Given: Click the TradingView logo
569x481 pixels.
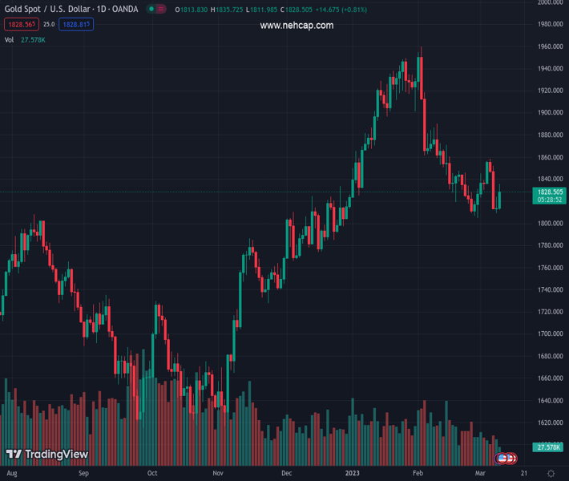Looking at the screenshot, I should tap(46, 455).
